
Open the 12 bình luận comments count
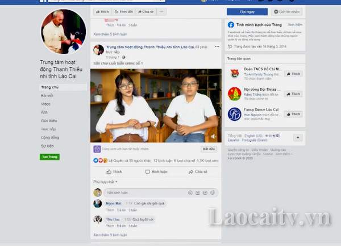(163, 161)
